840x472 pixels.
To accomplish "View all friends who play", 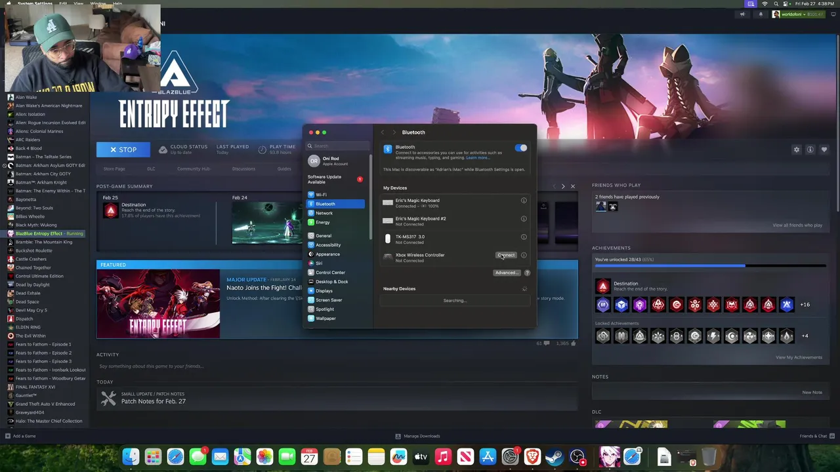I will click(x=797, y=225).
